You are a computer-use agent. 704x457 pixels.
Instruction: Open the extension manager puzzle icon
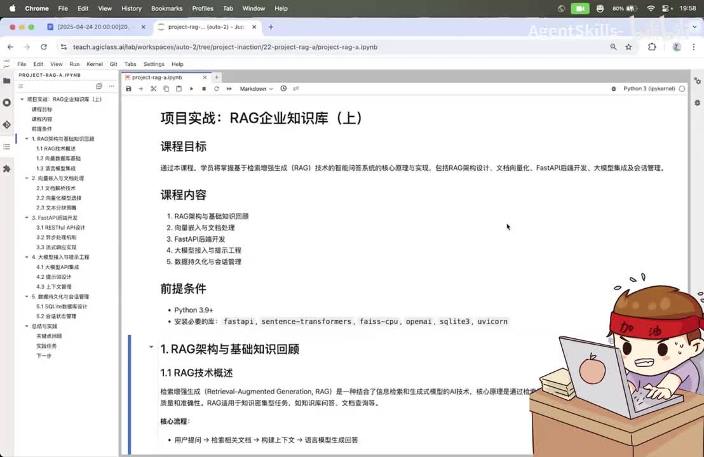[7, 169]
